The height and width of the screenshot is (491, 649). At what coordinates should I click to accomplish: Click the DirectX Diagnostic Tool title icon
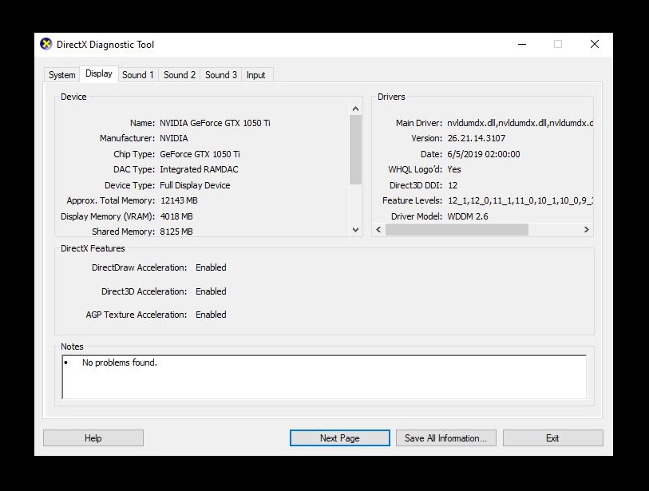point(46,44)
